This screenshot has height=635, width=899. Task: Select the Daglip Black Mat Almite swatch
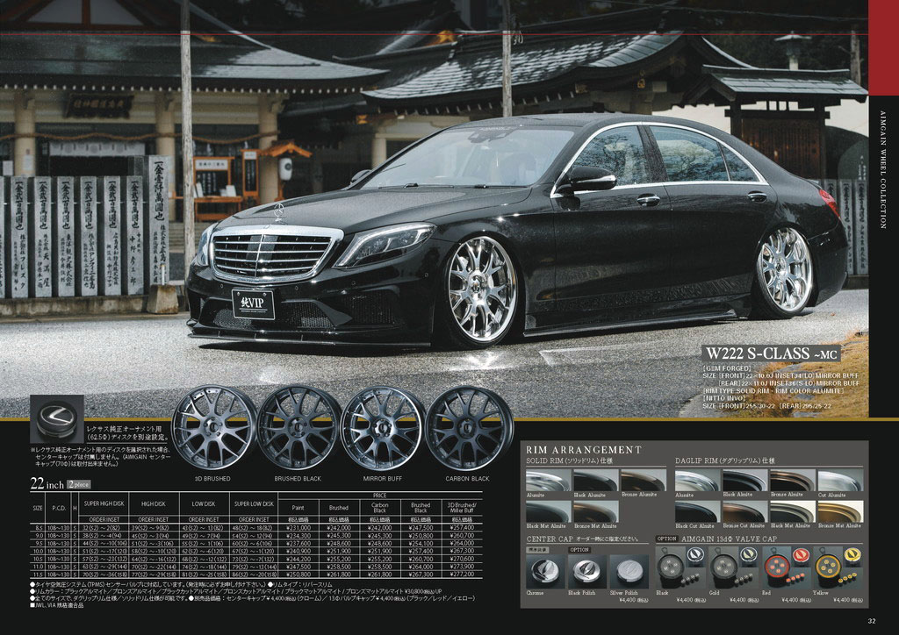coord(793,512)
